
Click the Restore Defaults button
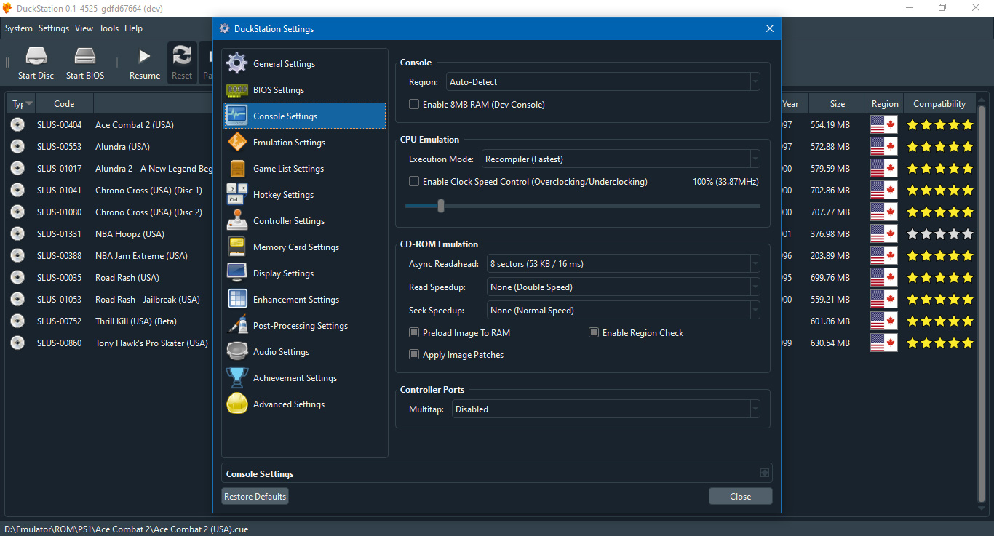point(255,496)
